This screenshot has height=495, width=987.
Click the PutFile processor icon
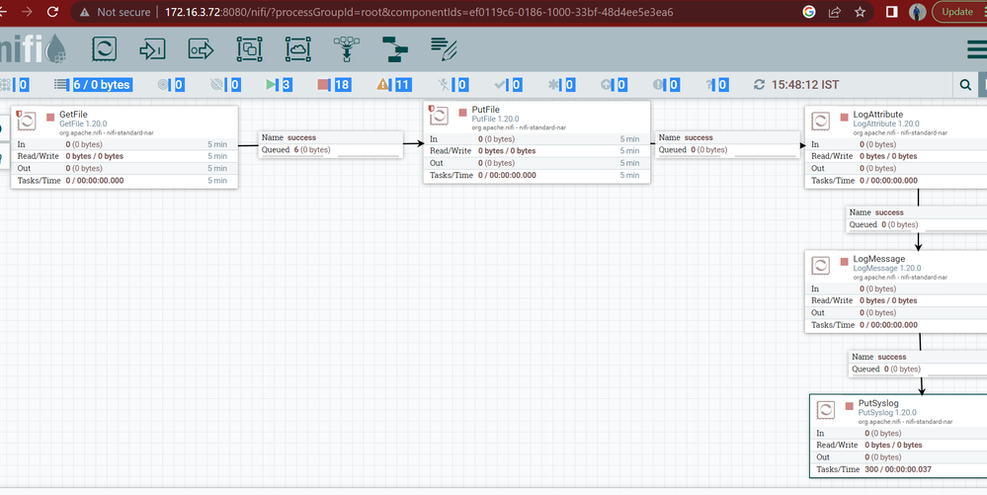[x=439, y=116]
